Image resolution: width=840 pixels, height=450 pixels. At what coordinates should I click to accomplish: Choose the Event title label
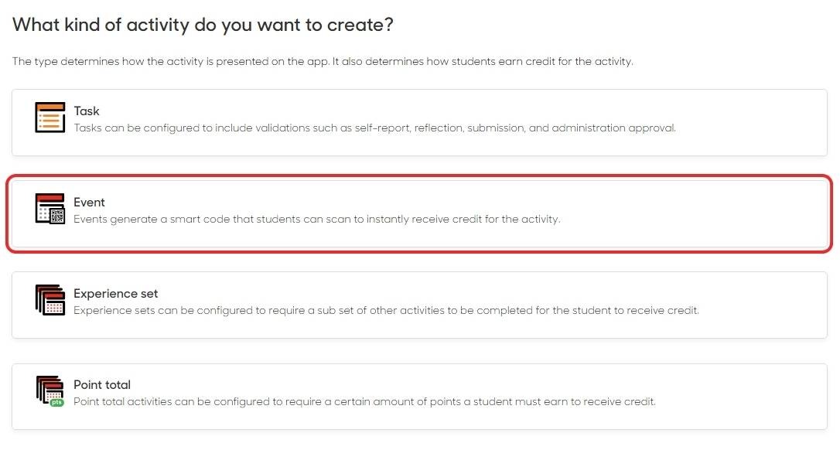pyautogui.click(x=89, y=202)
